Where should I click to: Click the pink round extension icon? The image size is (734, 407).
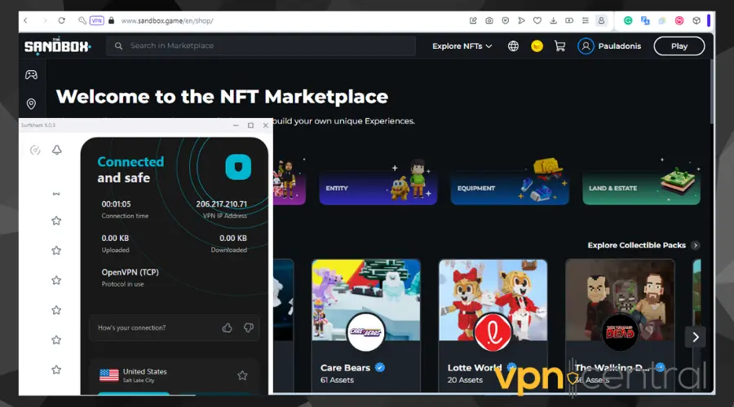679,20
